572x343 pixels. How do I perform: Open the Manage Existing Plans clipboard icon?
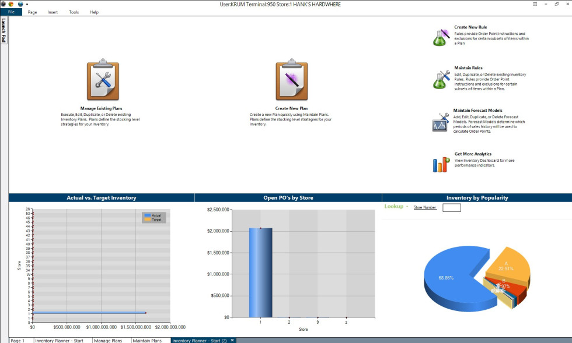tap(103, 82)
